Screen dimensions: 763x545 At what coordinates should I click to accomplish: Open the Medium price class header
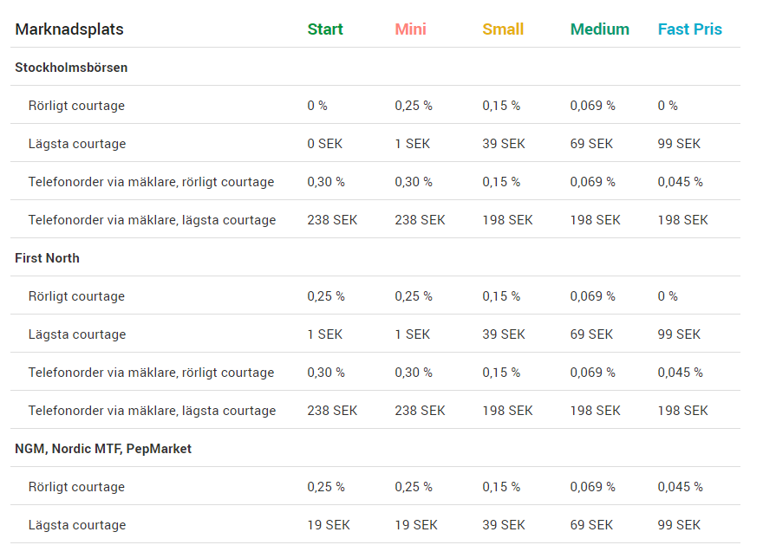(599, 29)
